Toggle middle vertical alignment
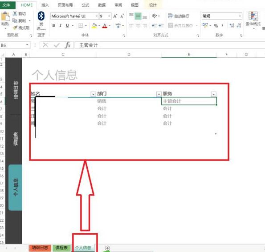The width and height of the screenshot is (265, 252). (138, 16)
